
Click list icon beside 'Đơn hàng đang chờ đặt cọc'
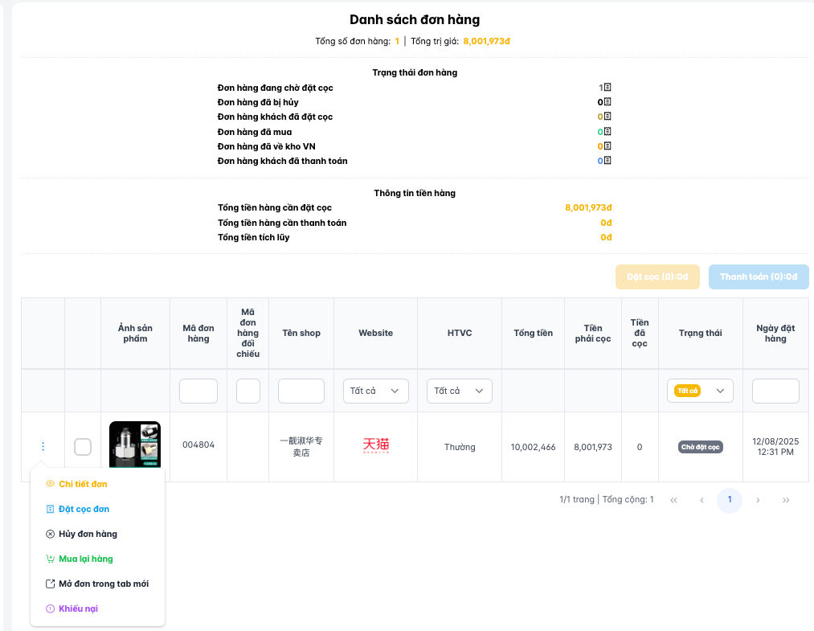607,88
